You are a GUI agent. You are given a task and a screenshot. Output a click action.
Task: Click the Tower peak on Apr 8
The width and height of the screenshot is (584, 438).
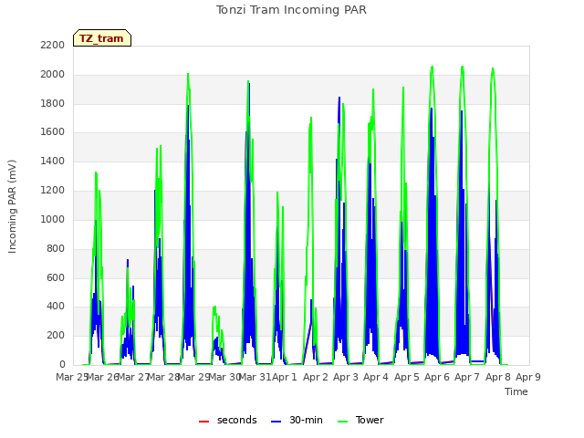(x=493, y=68)
